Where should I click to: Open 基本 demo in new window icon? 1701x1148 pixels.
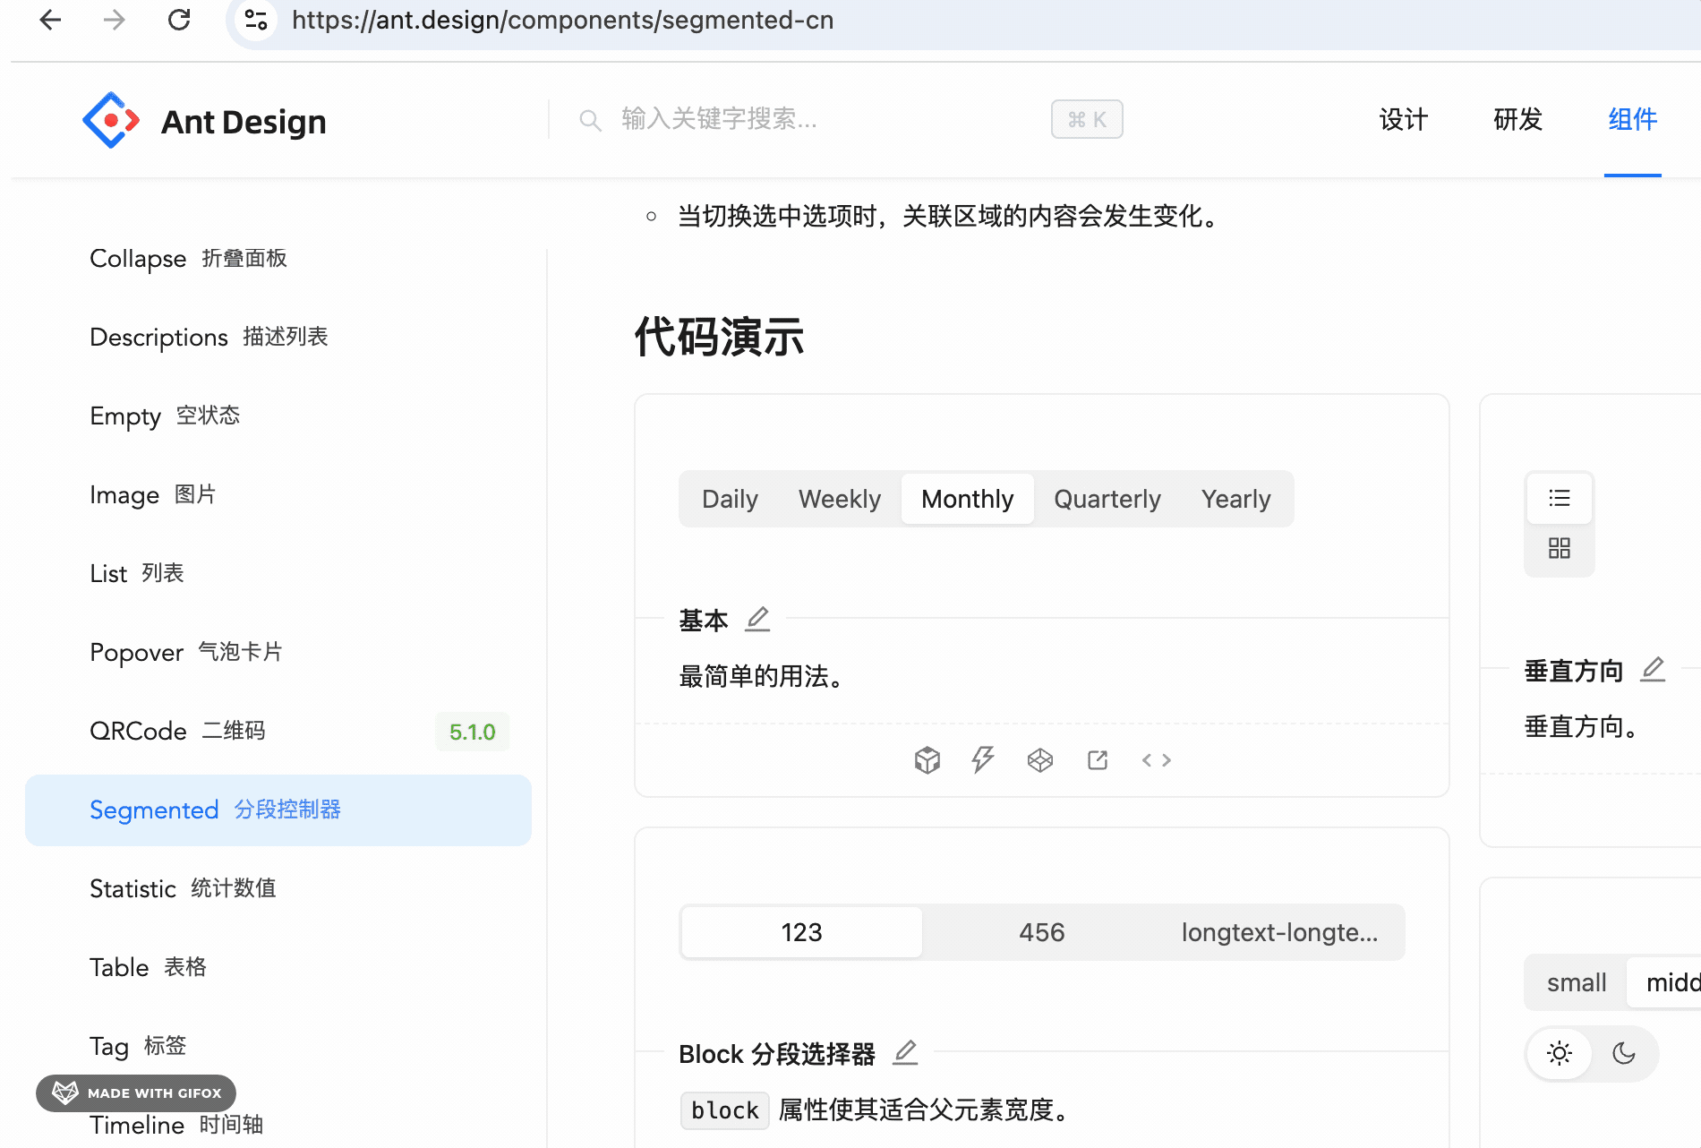(1098, 760)
